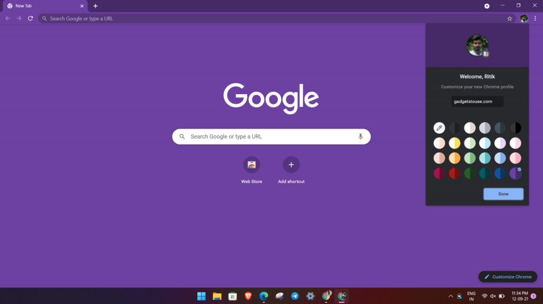Viewport: 543px width, 304px height.
Task: Pick the medium teal theme swatch
Action: [x=485, y=158]
